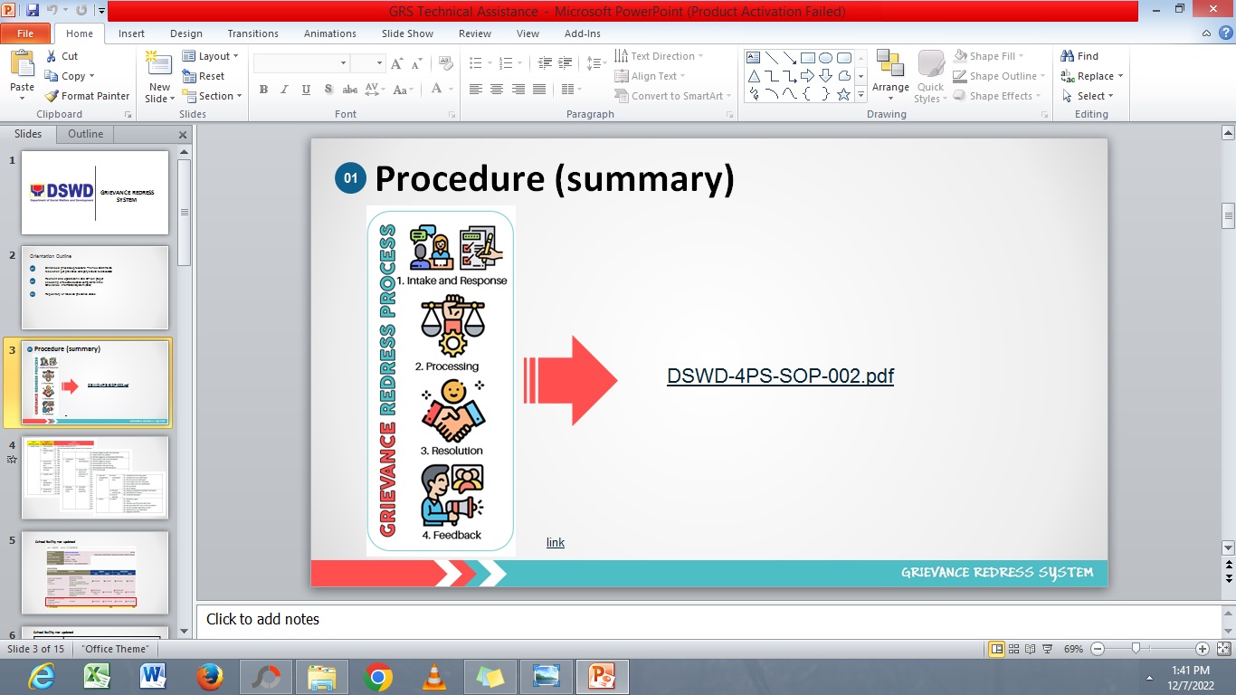
Task: Increase font size with the Grow Font icon
Action: pyautogui.click(x=397, y=63)
